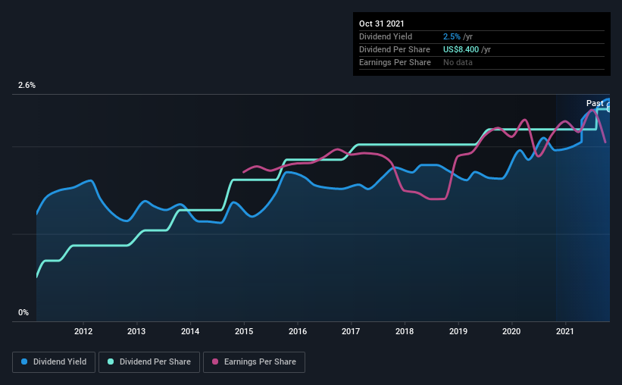Screen dimensions: 622x385
Task: Click the Past label on chart
Action: click(595, 104)
